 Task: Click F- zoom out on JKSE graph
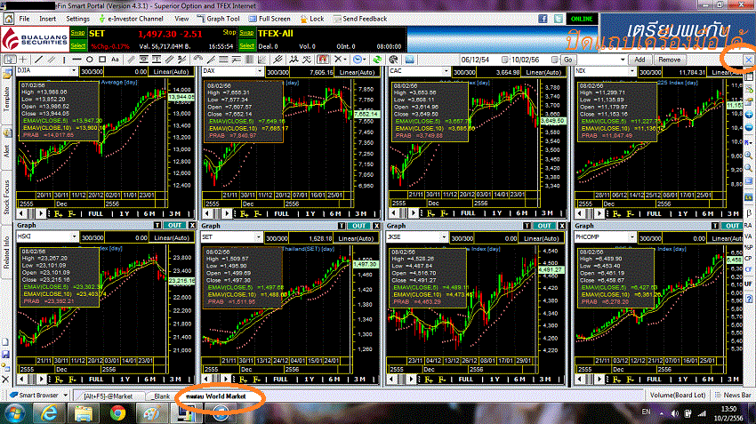pos(442,380)
